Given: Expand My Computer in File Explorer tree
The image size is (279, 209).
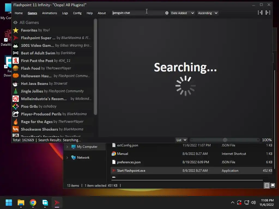Looking at the screenshot, I should click(67, 147).
